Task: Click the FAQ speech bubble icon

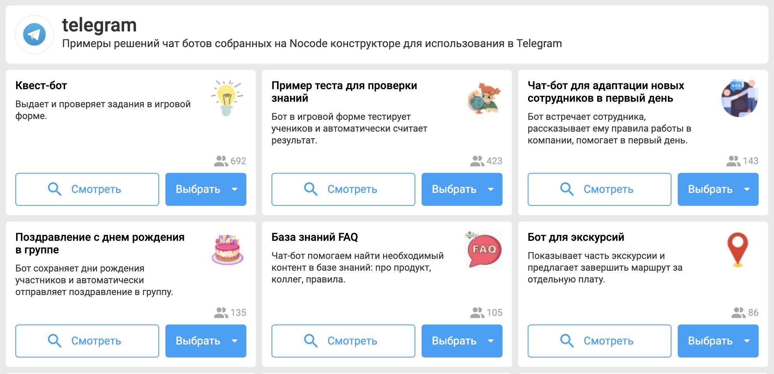Action: click(484, 249)
